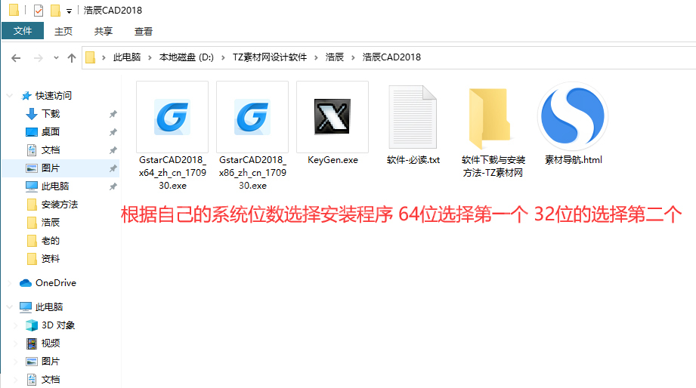Click pin icon next to 文档

(113, 150)
